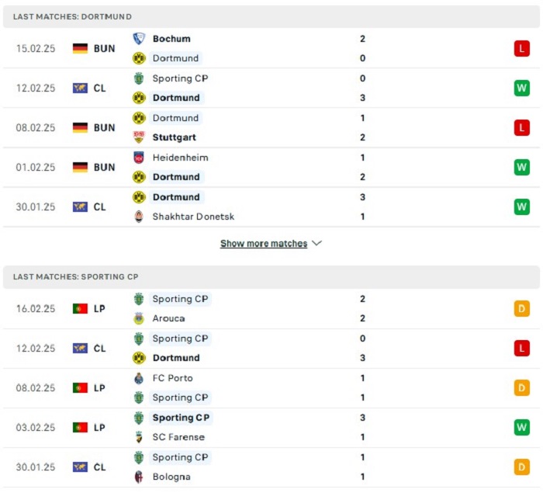
Task: Open Show more matches link
Action: click(x=264, y=243)
